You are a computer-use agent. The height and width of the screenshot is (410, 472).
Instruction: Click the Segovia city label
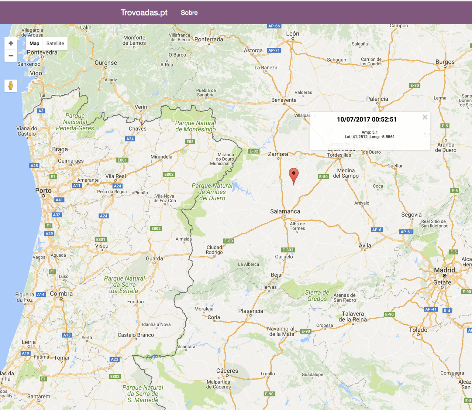pos(411,215)
